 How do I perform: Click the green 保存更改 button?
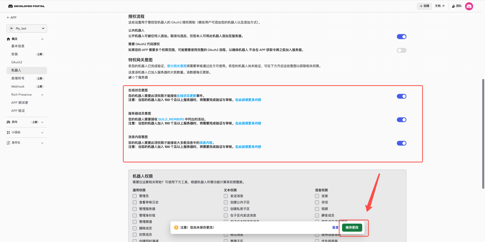point(352,228)
